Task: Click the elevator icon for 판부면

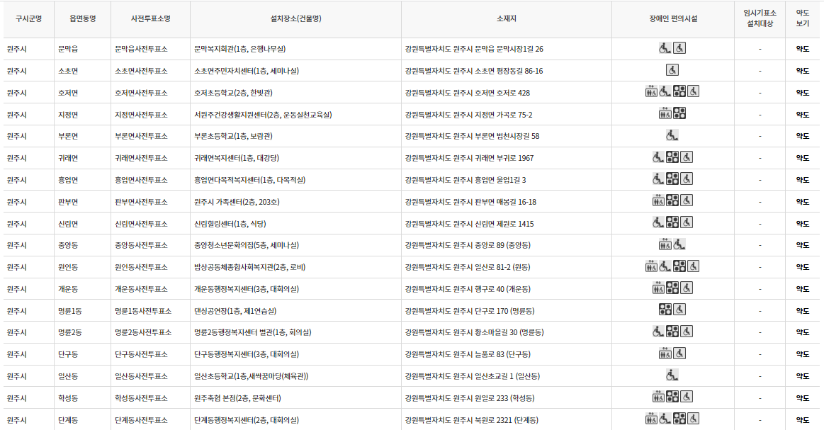Action: 658,201
